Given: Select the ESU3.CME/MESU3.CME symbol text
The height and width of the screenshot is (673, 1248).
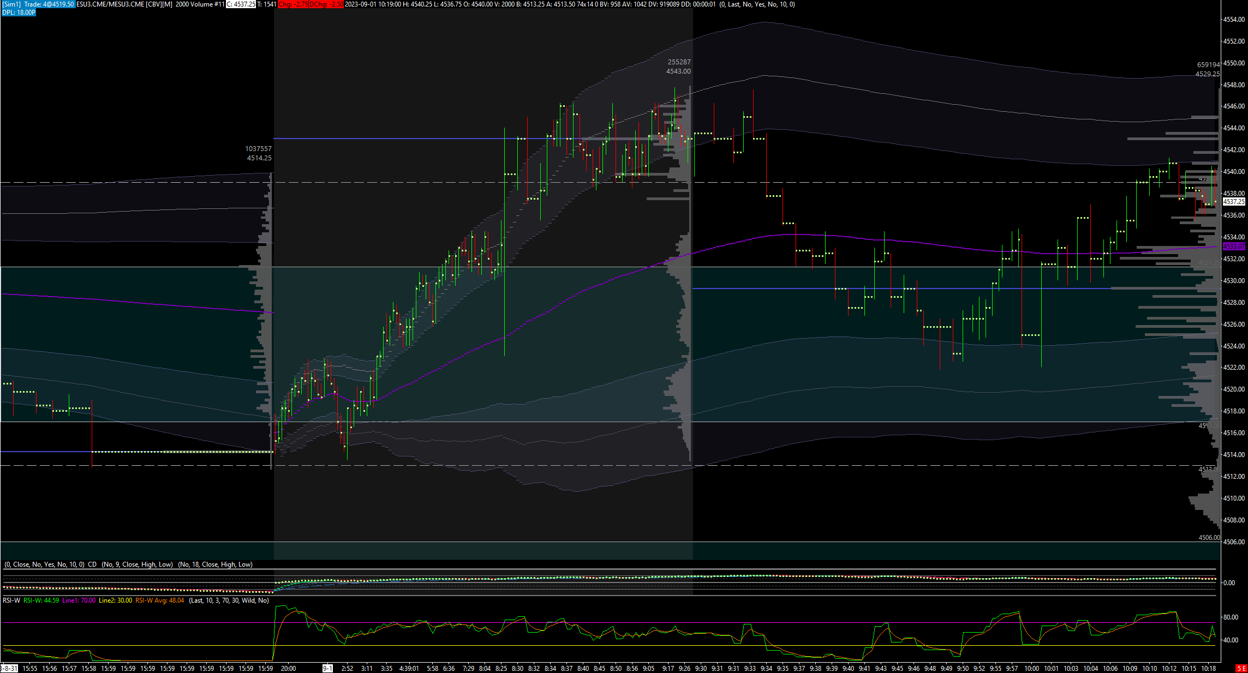Looking at the screenshot, I should coord(110,4).
